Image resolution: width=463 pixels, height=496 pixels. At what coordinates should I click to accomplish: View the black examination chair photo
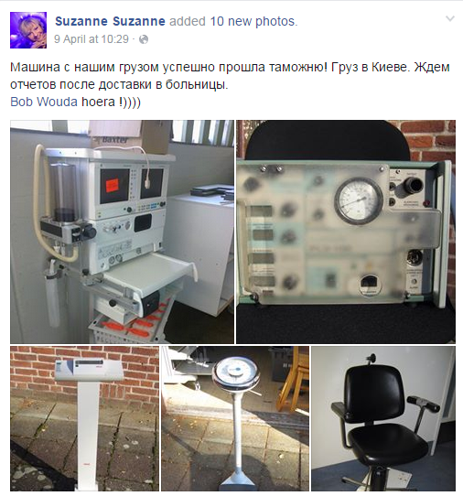383,418
